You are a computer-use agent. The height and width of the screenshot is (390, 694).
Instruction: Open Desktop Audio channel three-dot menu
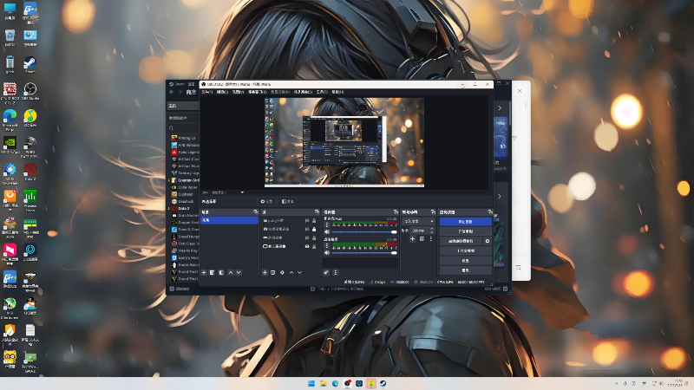327,246
